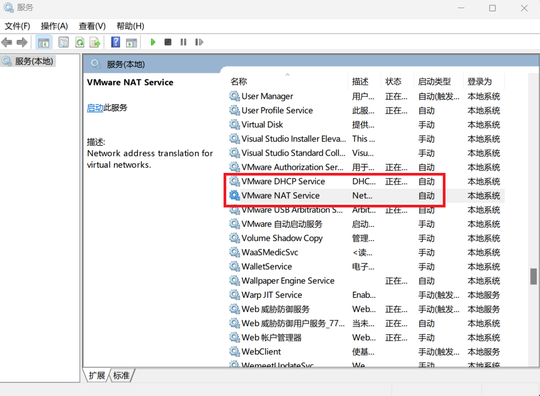Restart service with restart icon
Screen dimensions: 540x396
tap(199, 42)
